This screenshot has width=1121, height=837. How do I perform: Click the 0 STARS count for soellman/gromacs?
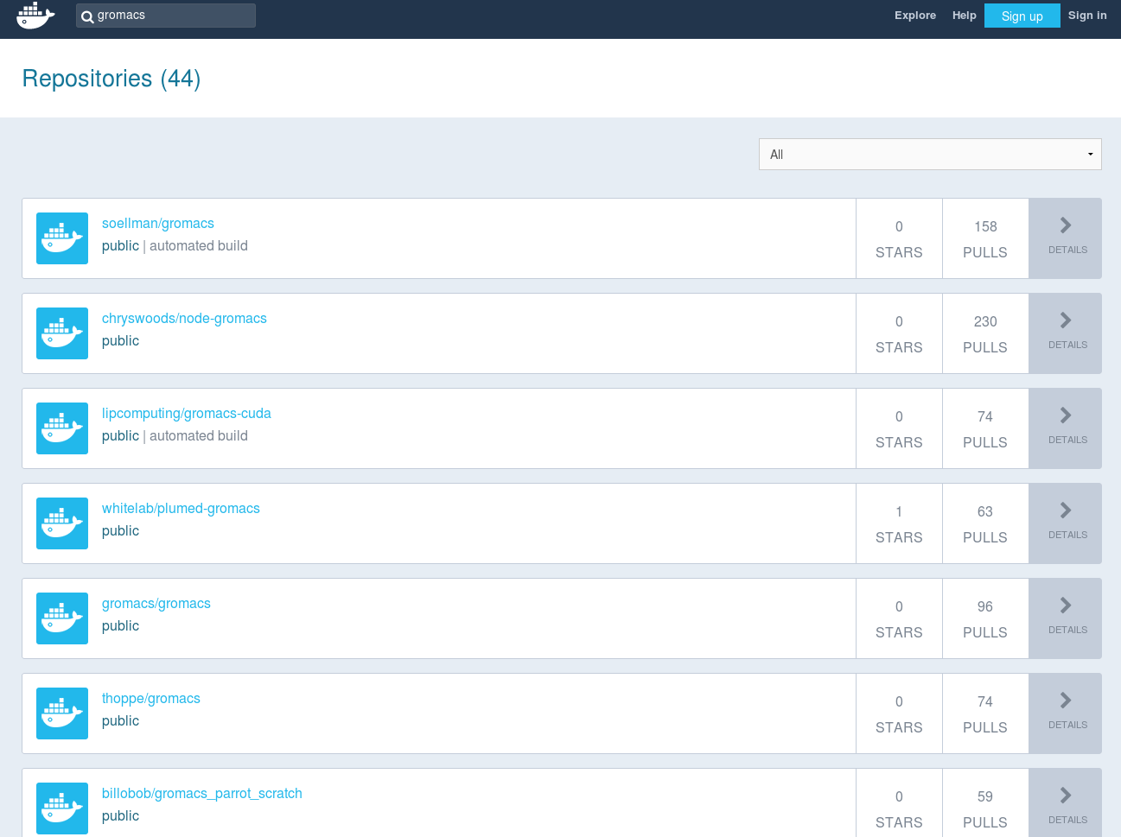tap(899, 238)
